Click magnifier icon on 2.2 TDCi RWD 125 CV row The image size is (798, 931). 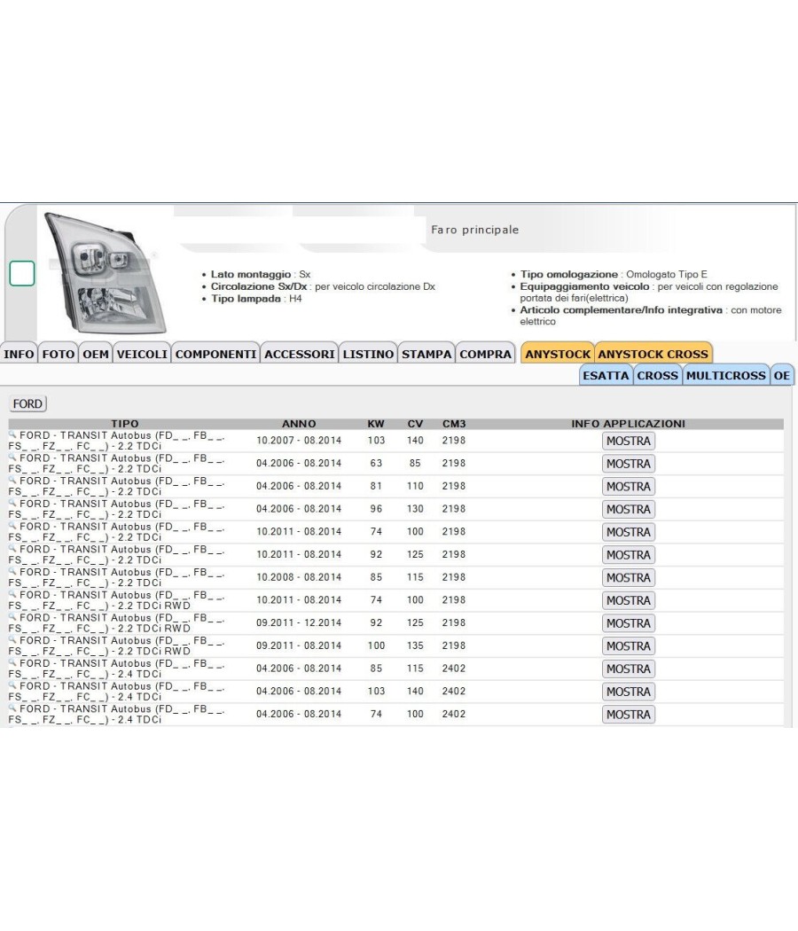(12, 617)
